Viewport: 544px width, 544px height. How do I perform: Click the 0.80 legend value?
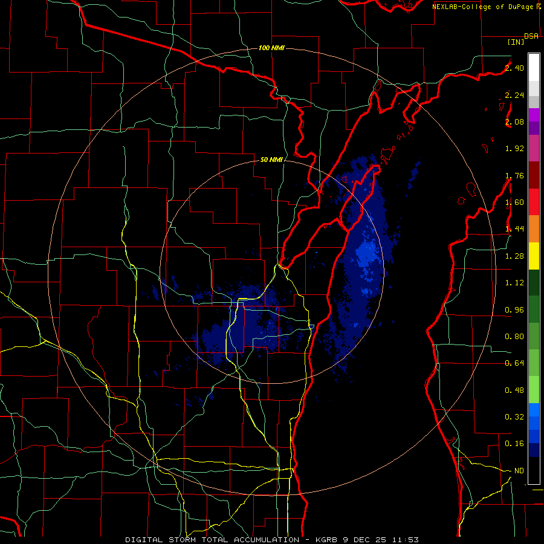tap(514, 337)
